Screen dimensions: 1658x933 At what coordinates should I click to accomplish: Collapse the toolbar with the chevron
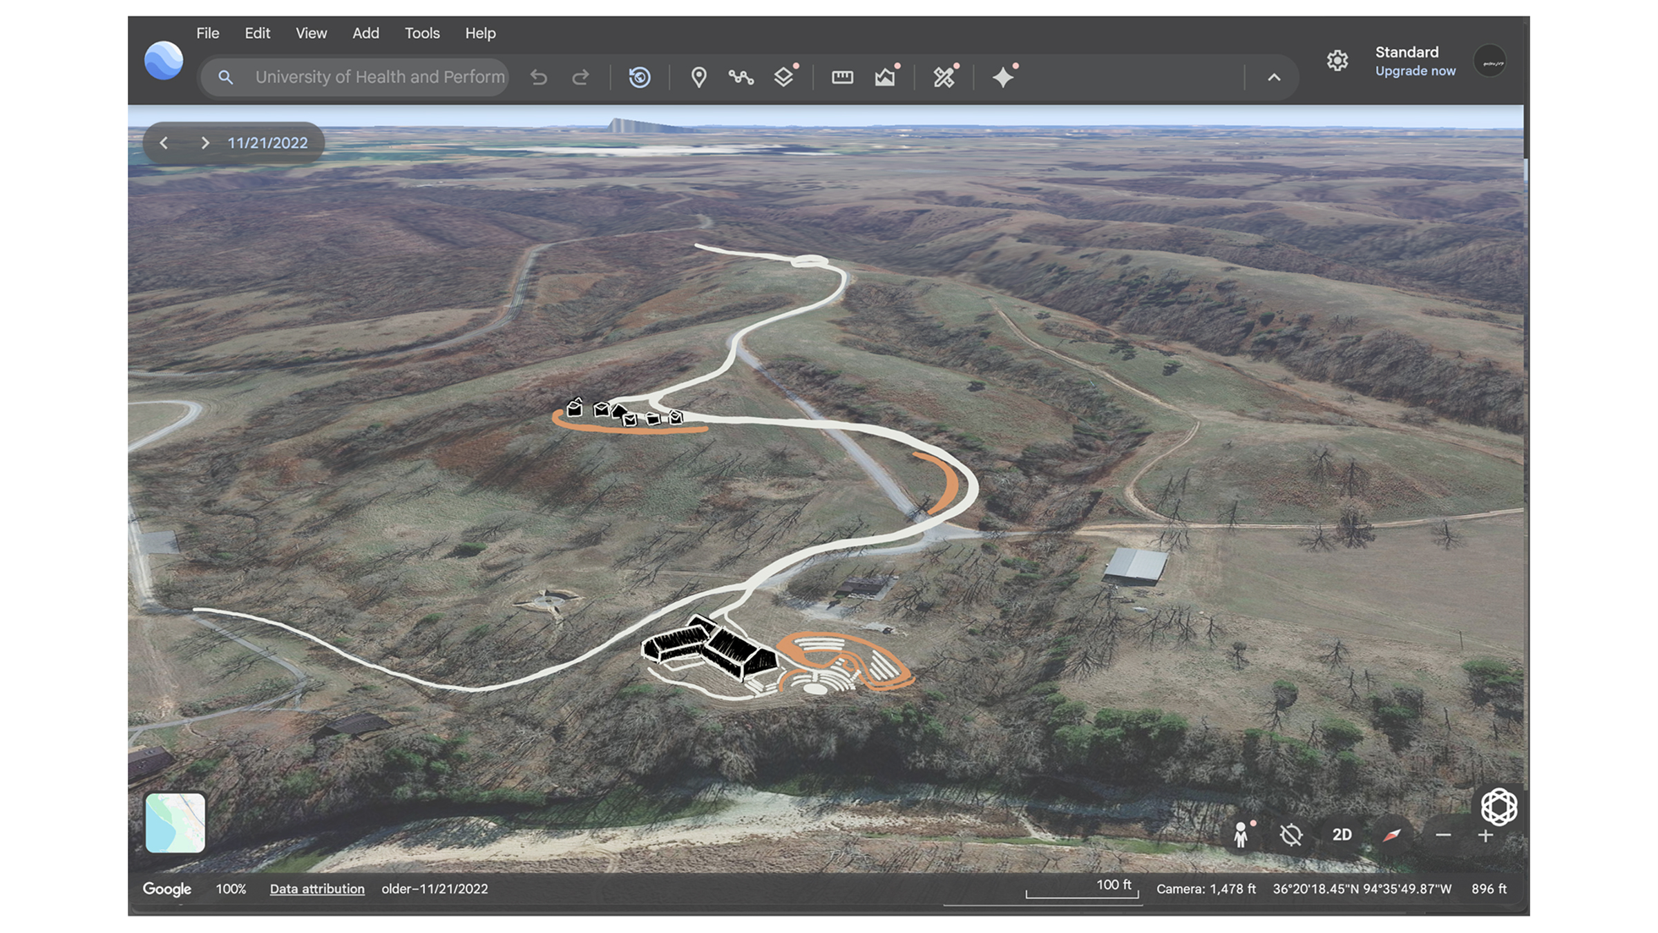[x=1274, y=77]
